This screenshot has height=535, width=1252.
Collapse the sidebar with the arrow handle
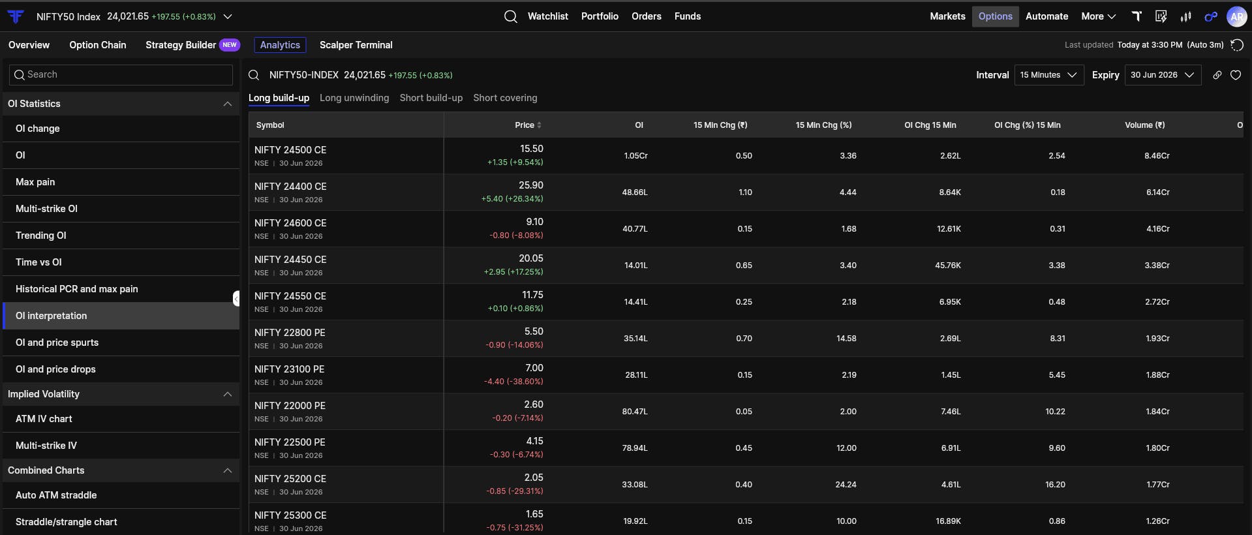click(236, 298)
